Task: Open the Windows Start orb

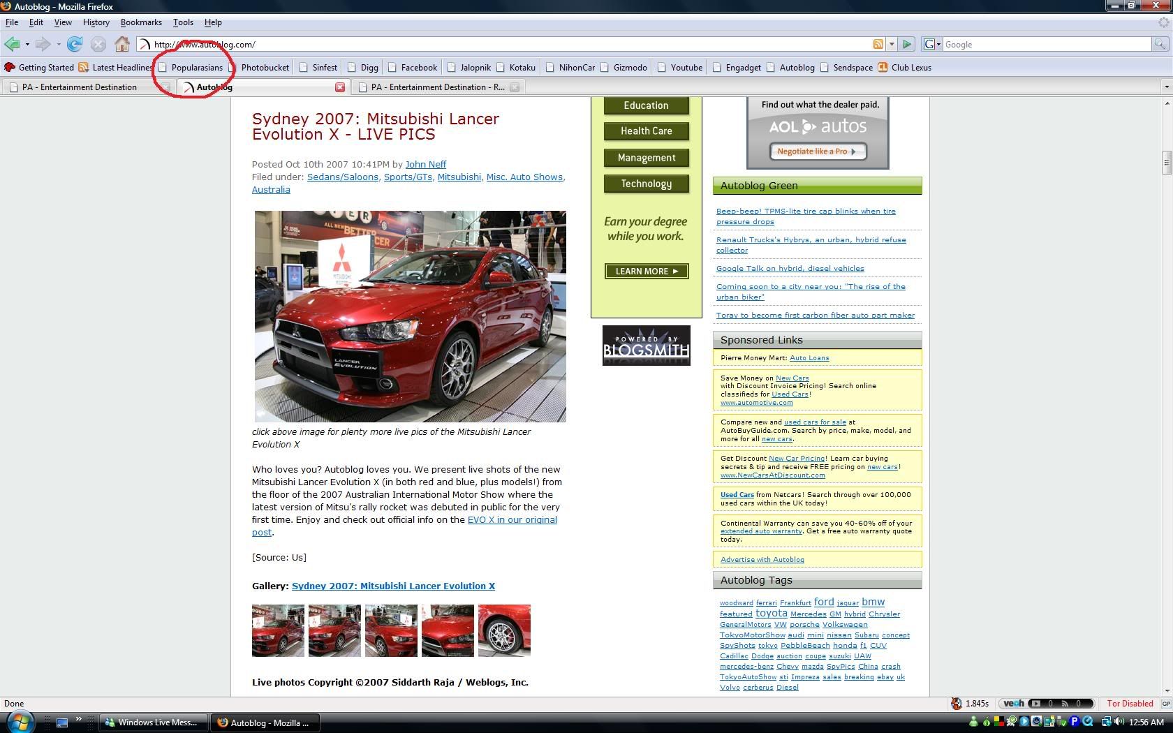Action: [x=20, y=722]
